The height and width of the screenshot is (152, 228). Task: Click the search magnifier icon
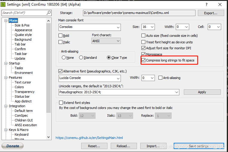click(49, 13)
